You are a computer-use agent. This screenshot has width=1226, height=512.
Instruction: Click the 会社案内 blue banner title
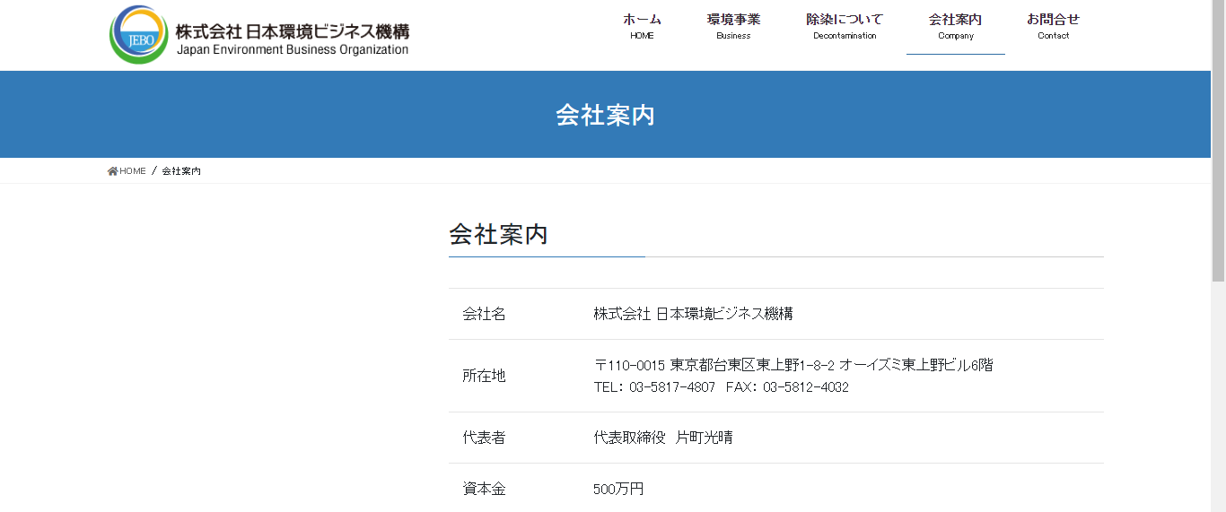tap(606, 115)
